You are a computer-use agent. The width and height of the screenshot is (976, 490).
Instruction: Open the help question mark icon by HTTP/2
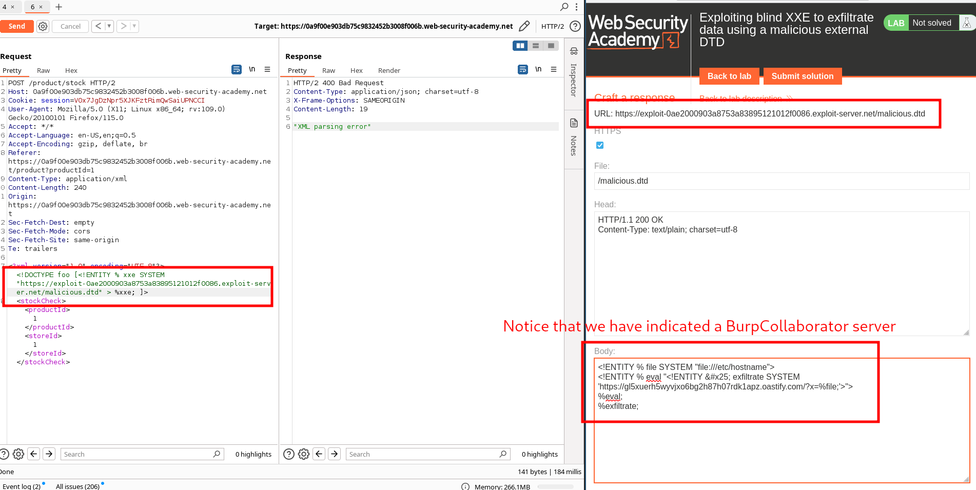(x=575, y=26)
